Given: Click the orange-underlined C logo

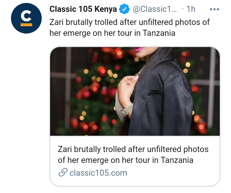Looking at the screenshot, I should pos(26,19).
